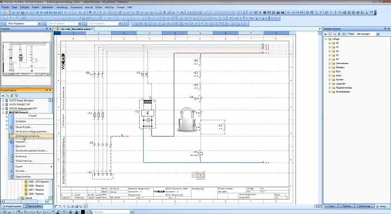The image size is (391, 214).
Task: Open the third program combo box dropdown
Action: pos(120,23)
